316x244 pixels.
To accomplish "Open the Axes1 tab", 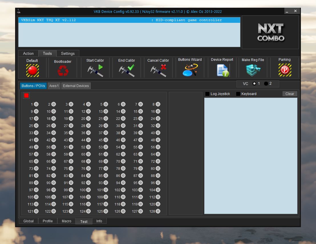I will [x=54, y=86].
